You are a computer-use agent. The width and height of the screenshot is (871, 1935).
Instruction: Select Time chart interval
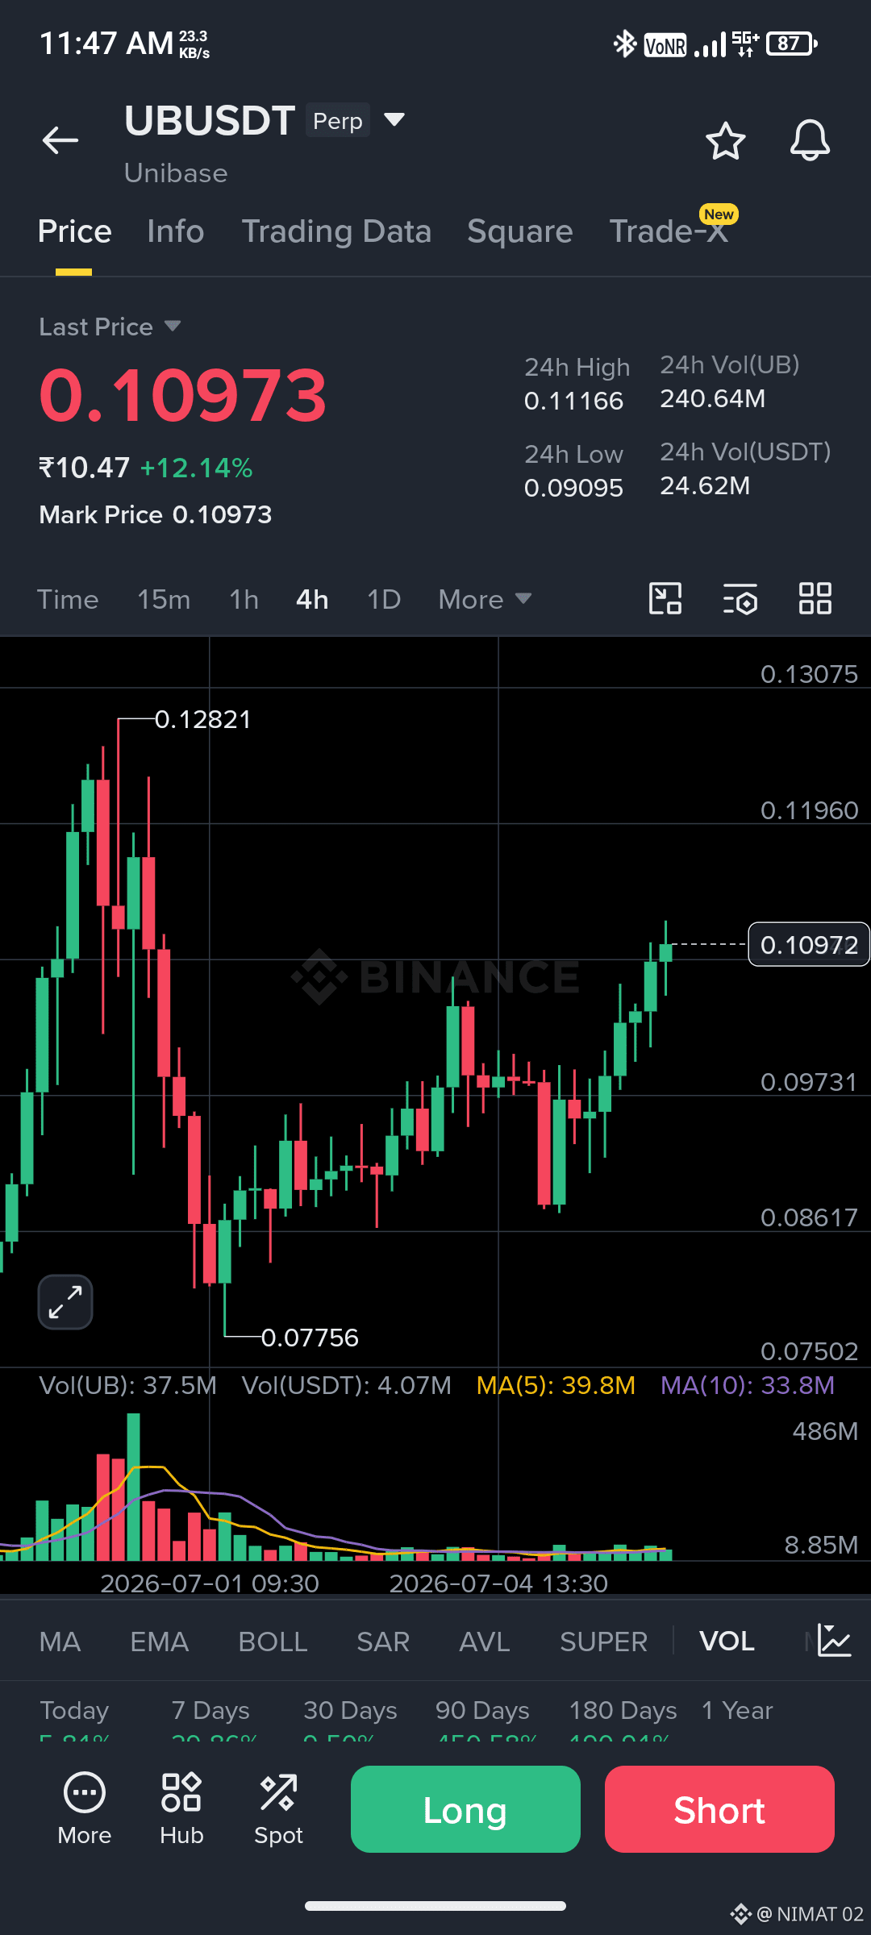(x=68, y=599)
